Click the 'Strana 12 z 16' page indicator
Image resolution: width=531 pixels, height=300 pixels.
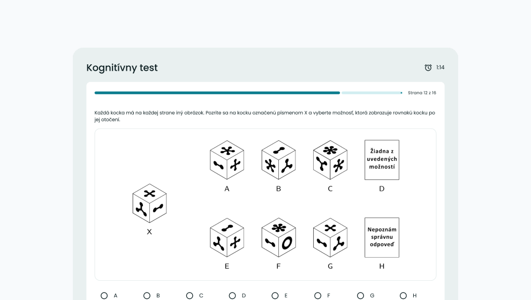click(x=422, y=93)
